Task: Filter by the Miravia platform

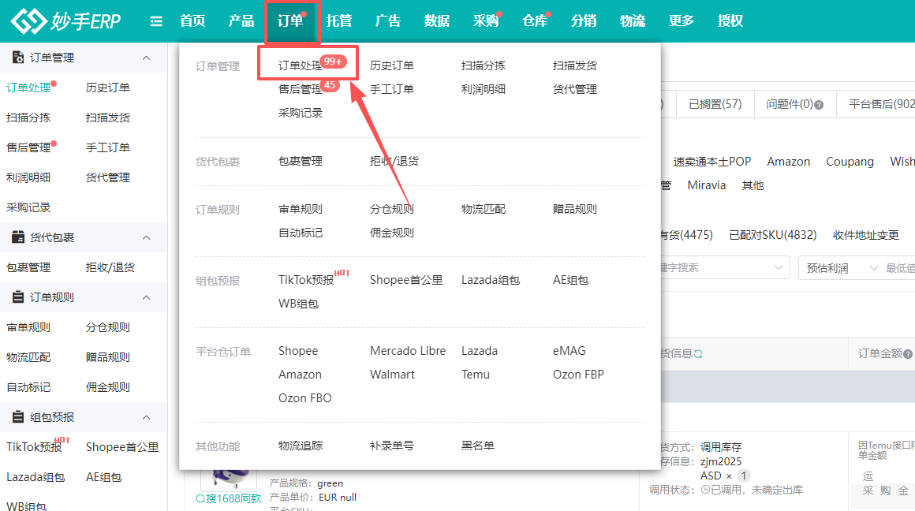Action: [x=706, y=185]
